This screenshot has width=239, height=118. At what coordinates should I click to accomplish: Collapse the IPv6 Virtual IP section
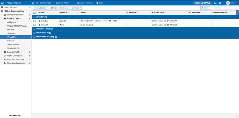(34, 33)
